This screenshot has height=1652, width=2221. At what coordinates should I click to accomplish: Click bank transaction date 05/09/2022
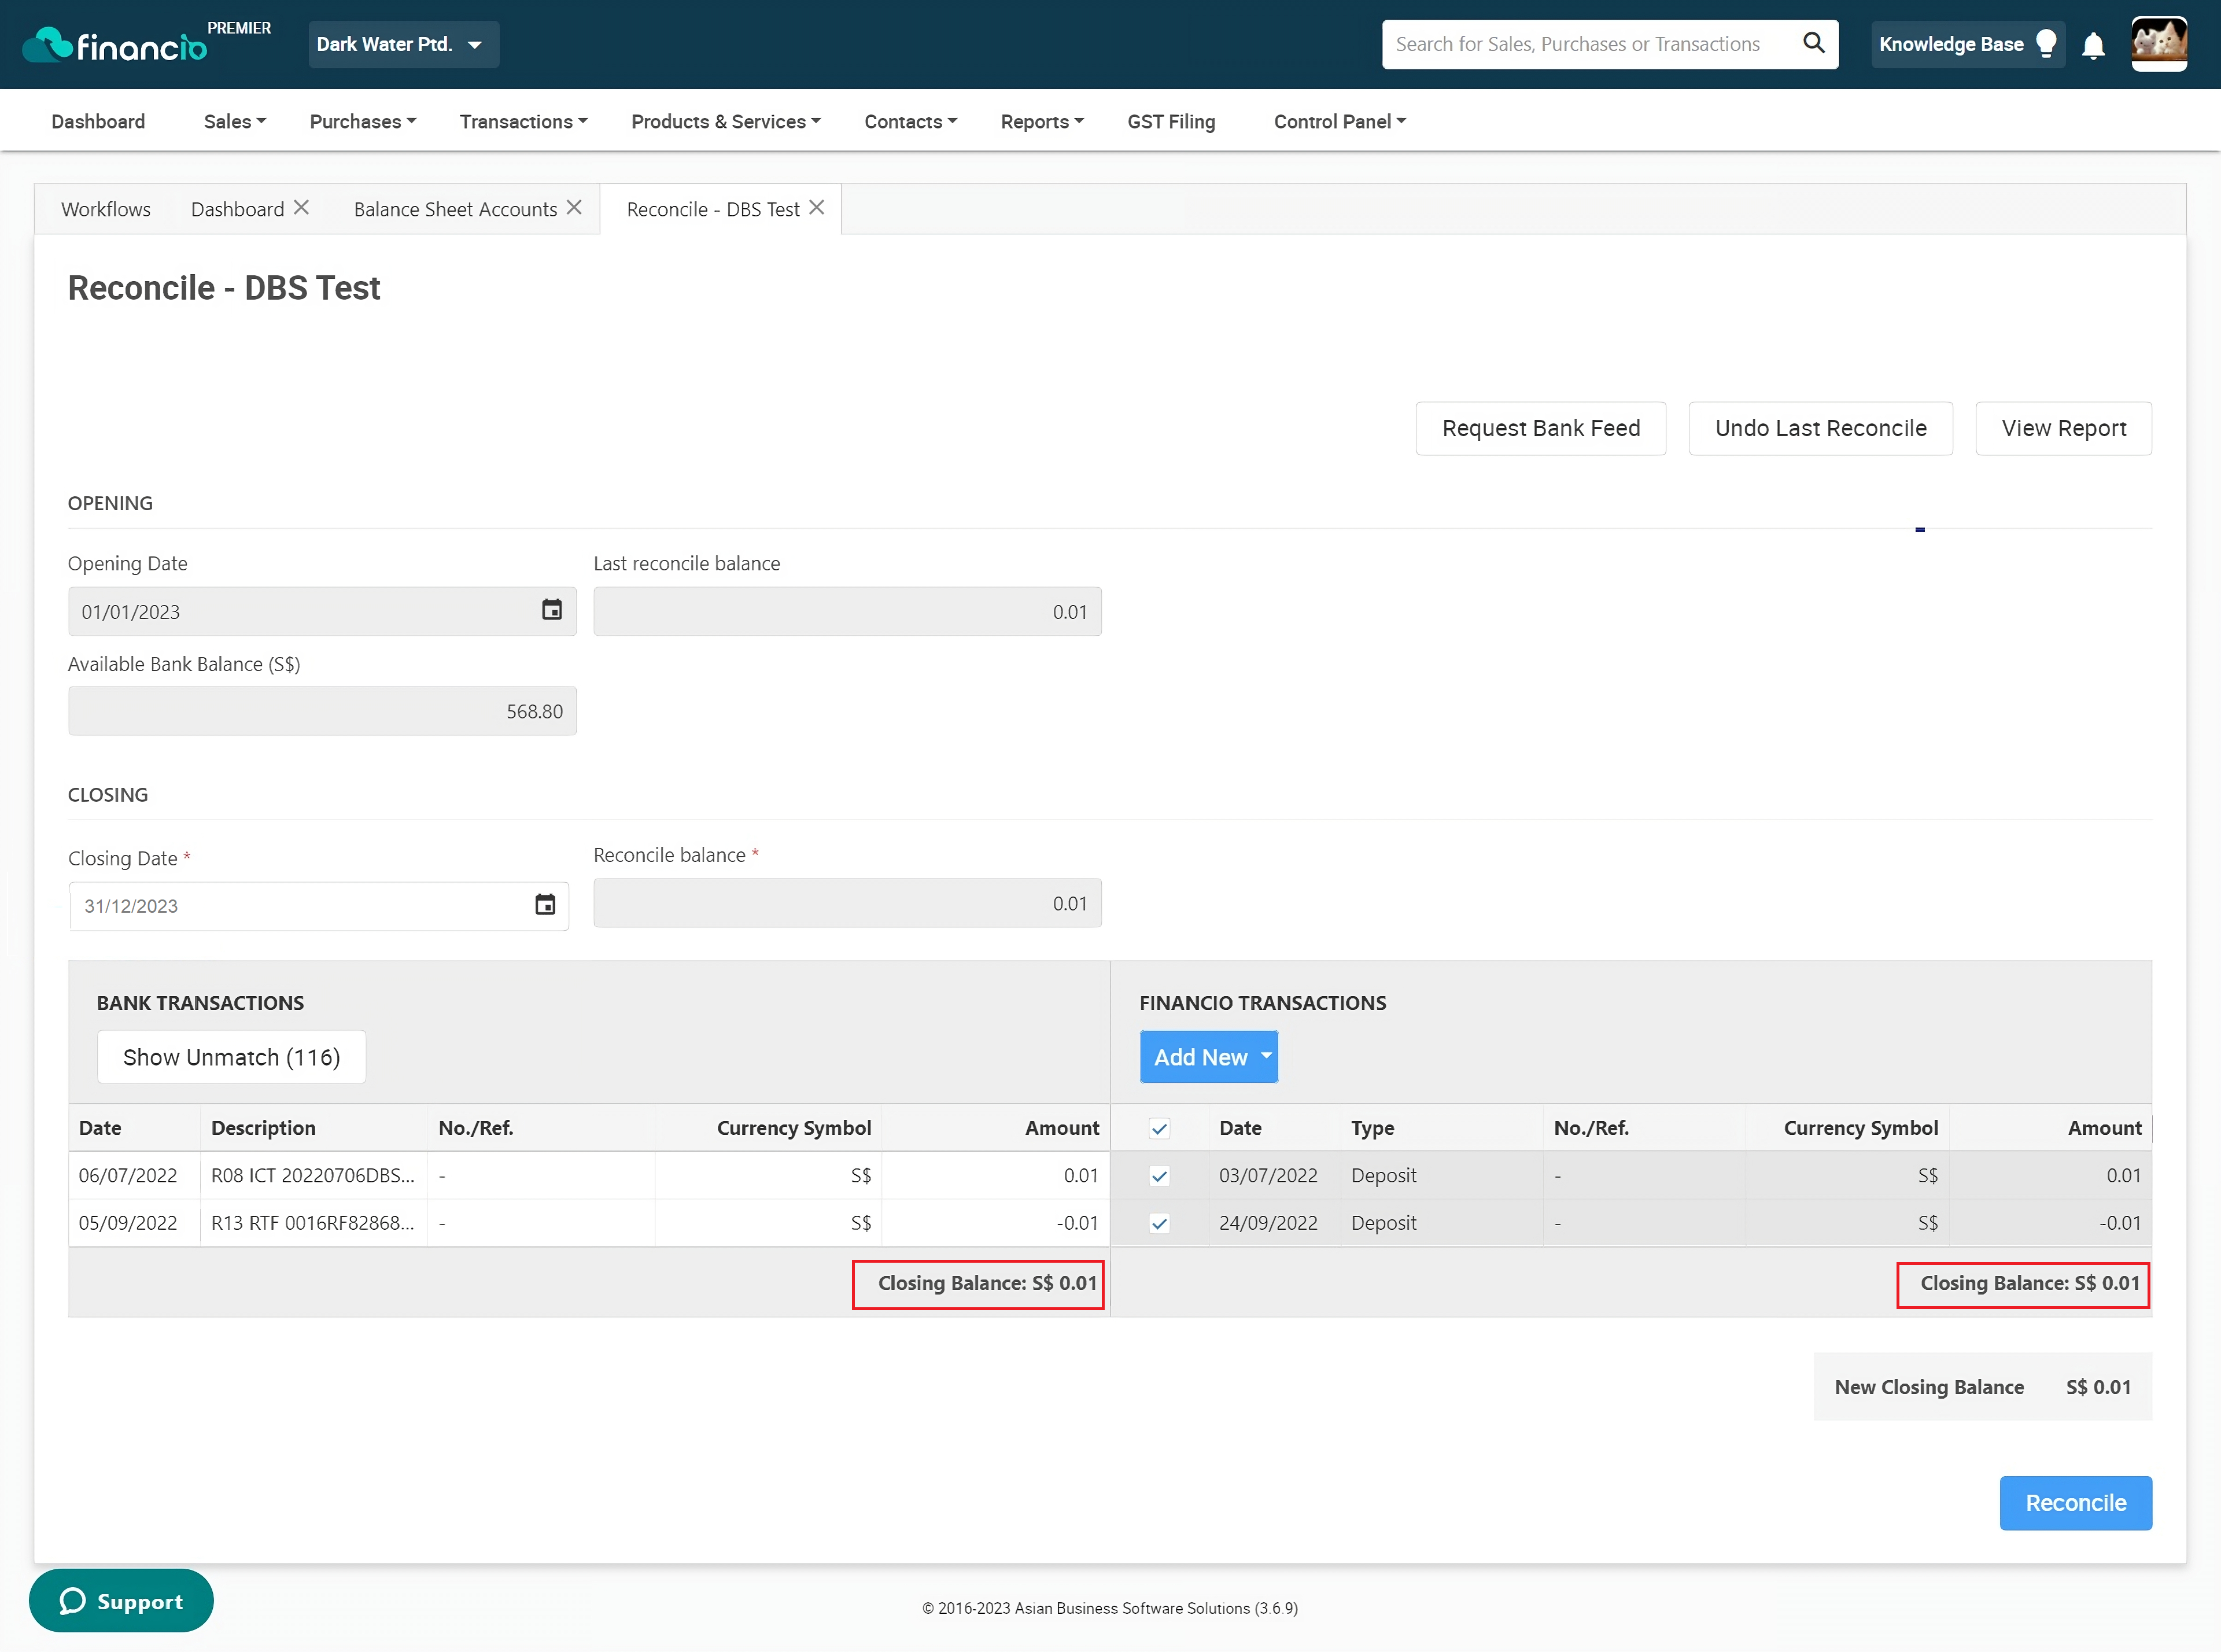pos(128,1223)
